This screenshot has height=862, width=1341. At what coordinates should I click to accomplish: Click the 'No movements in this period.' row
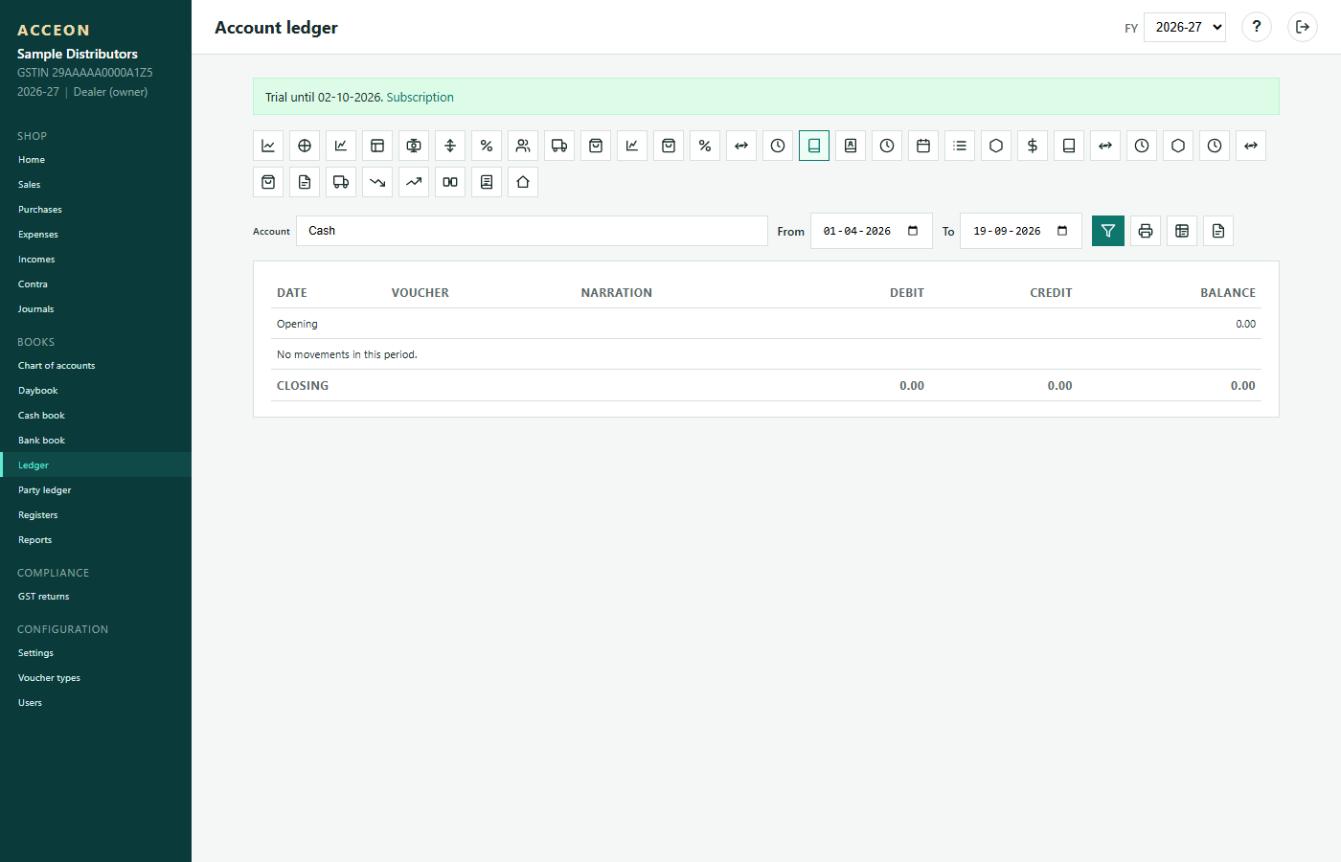(766, 354)
